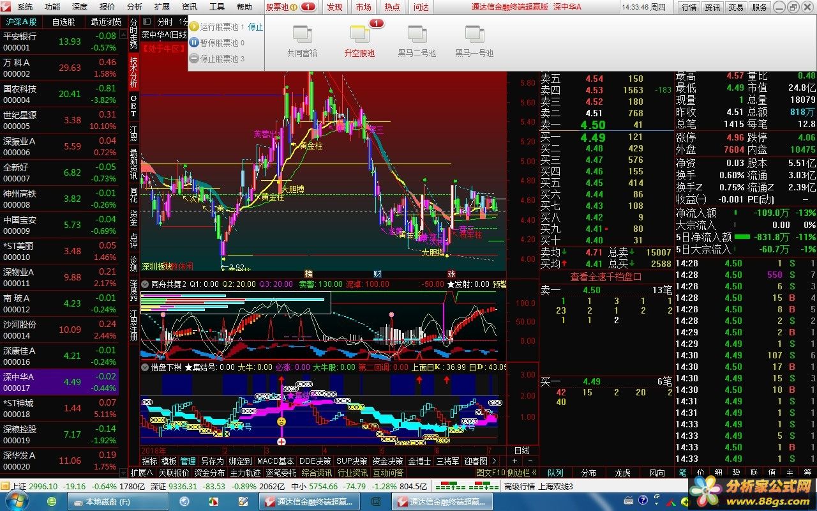Click the 行情 button at top right
Image resolution: width=817 pixels, height=511 pixels.
pos(689,7)
